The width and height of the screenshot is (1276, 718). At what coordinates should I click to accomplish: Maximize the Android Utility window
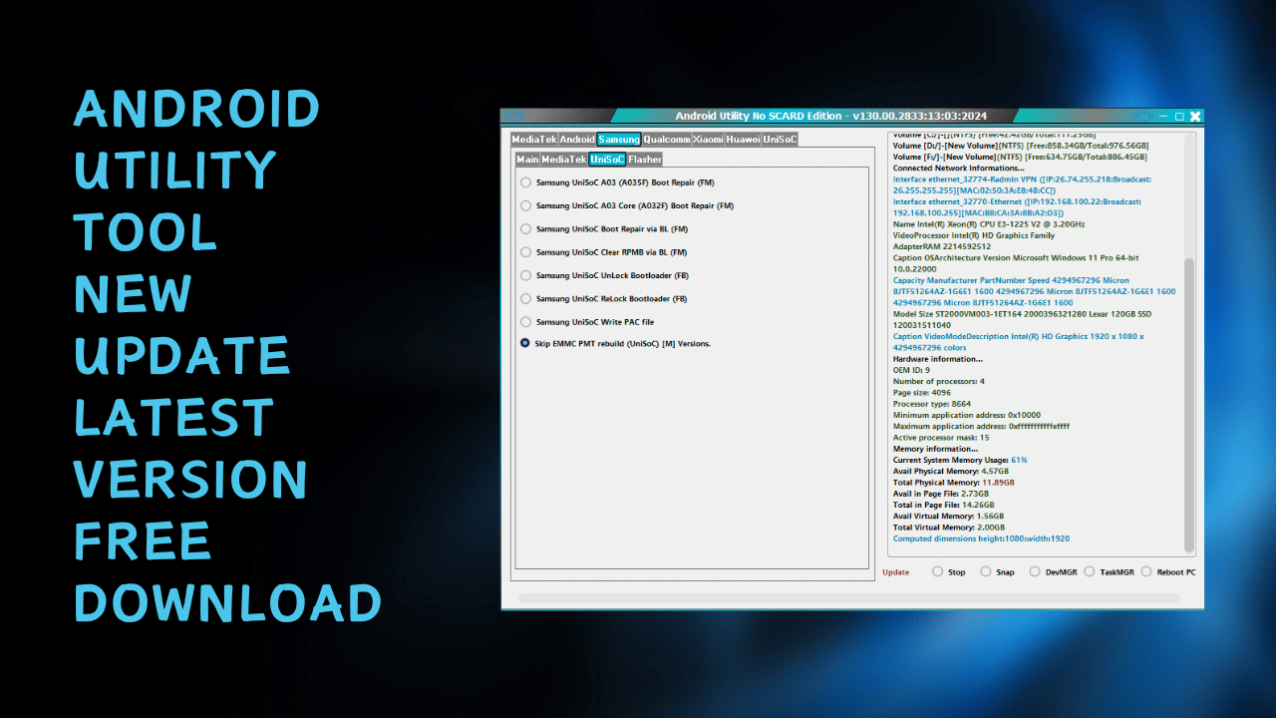coord(1179,117)
